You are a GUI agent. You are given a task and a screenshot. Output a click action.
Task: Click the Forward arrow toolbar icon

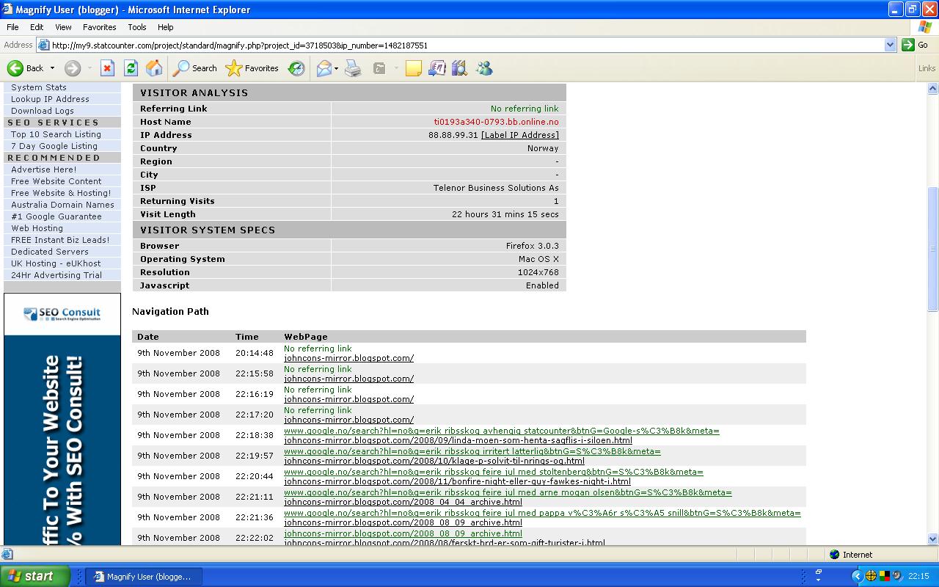point(72,68)
